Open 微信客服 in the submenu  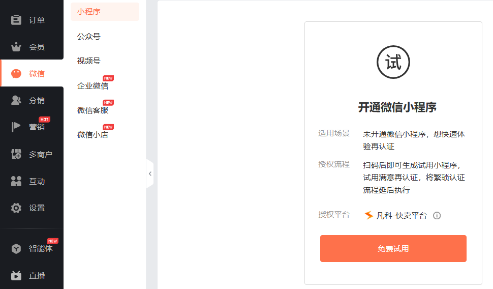point(93,110)
